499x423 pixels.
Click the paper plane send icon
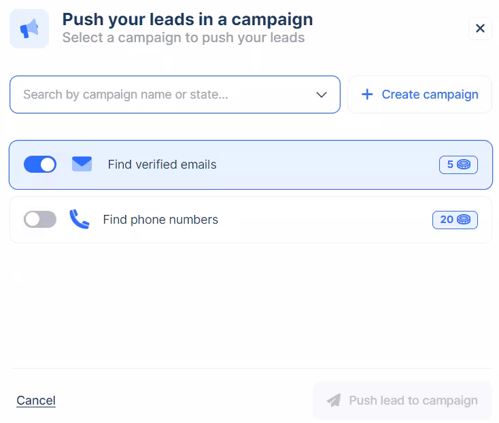334,401
